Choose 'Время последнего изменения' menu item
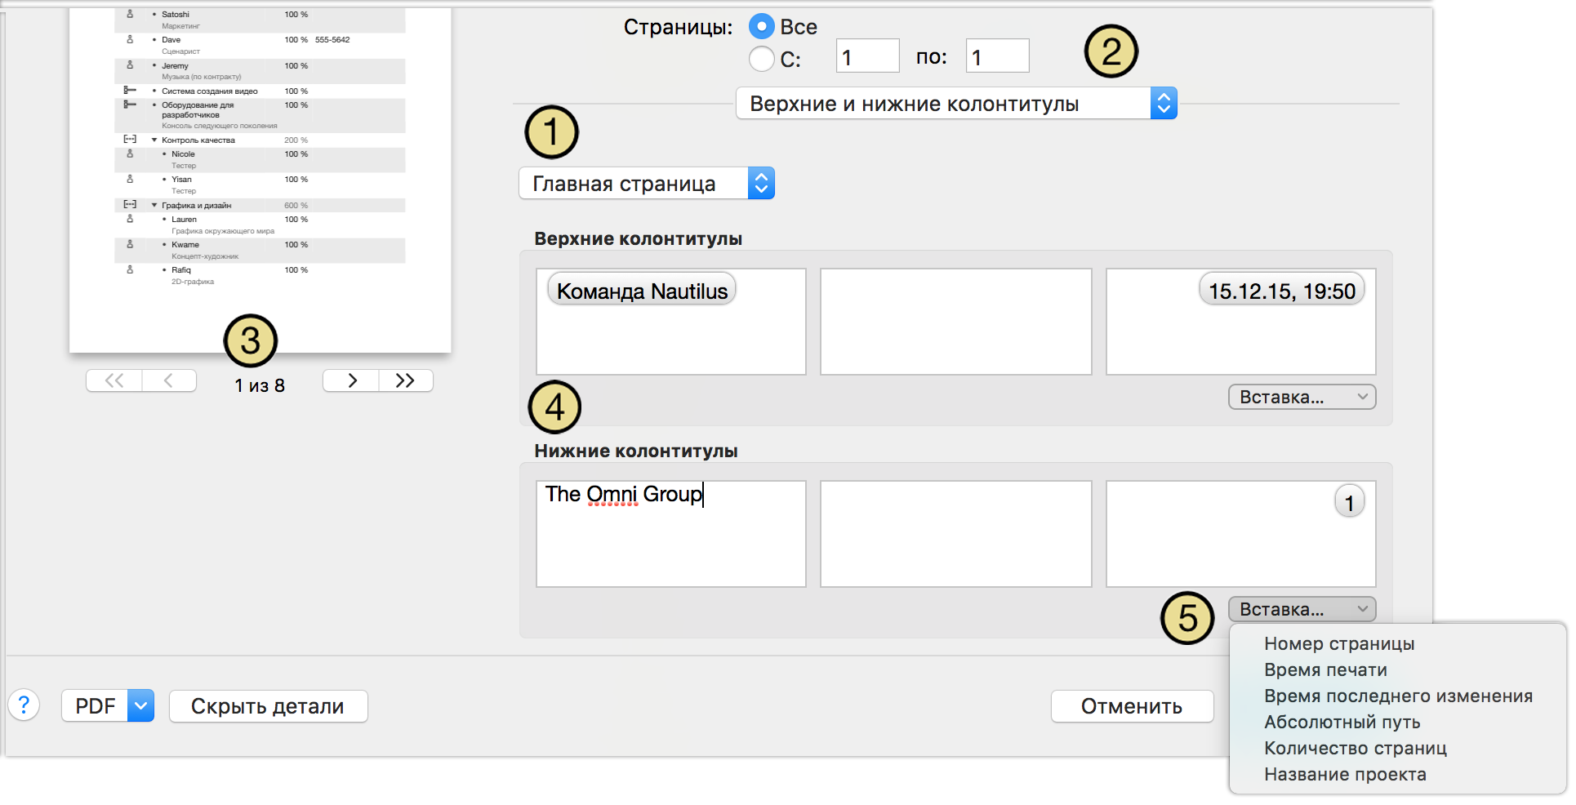The width and height of the screenshot is (1576, 805). pos(1398,696)
